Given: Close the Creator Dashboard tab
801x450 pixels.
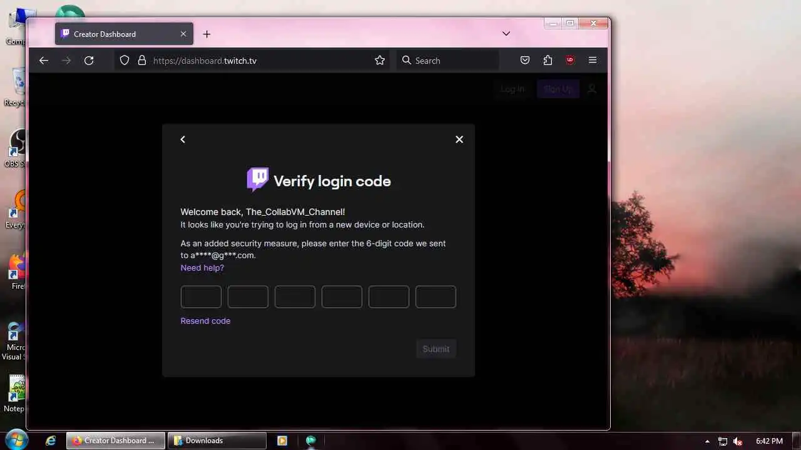Looking at the screenshot, I should tap(183, 34).
